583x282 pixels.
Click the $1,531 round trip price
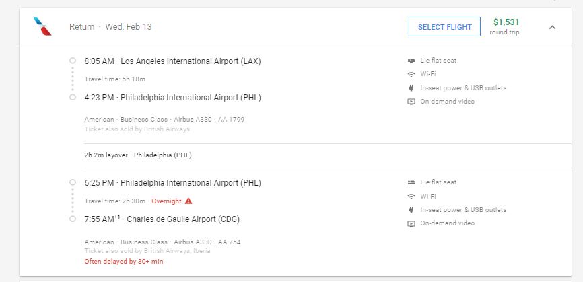pyautogui.click(x=506, y=22)
